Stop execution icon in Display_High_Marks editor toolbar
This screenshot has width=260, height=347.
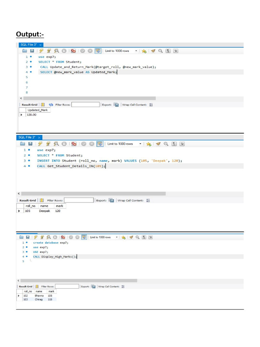[x=55, y=237]
